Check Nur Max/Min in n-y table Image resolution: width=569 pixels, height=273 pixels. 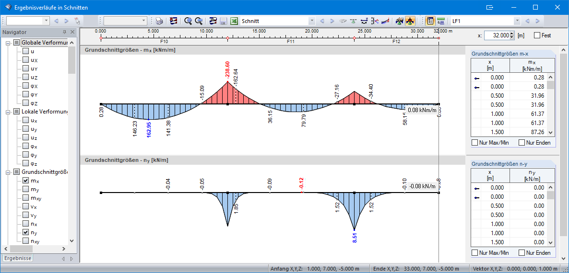pos(474,253)
